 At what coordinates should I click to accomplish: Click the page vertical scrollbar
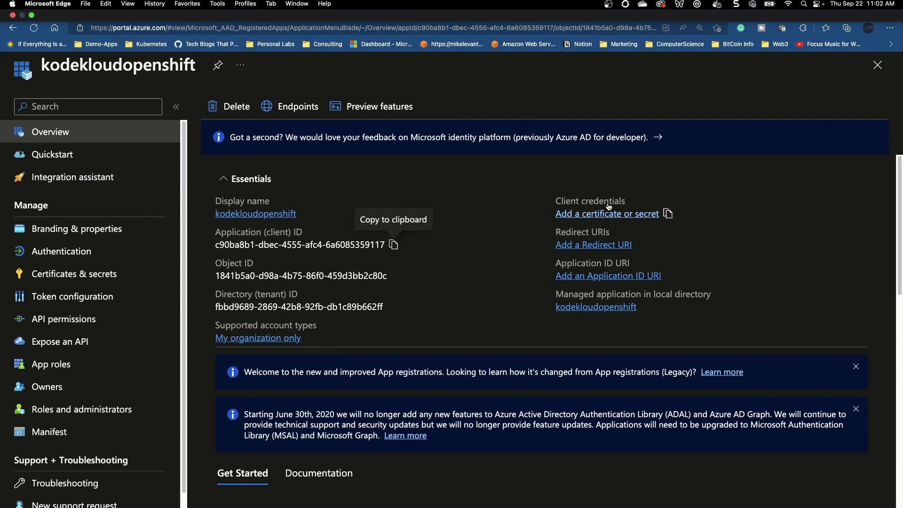899,225
